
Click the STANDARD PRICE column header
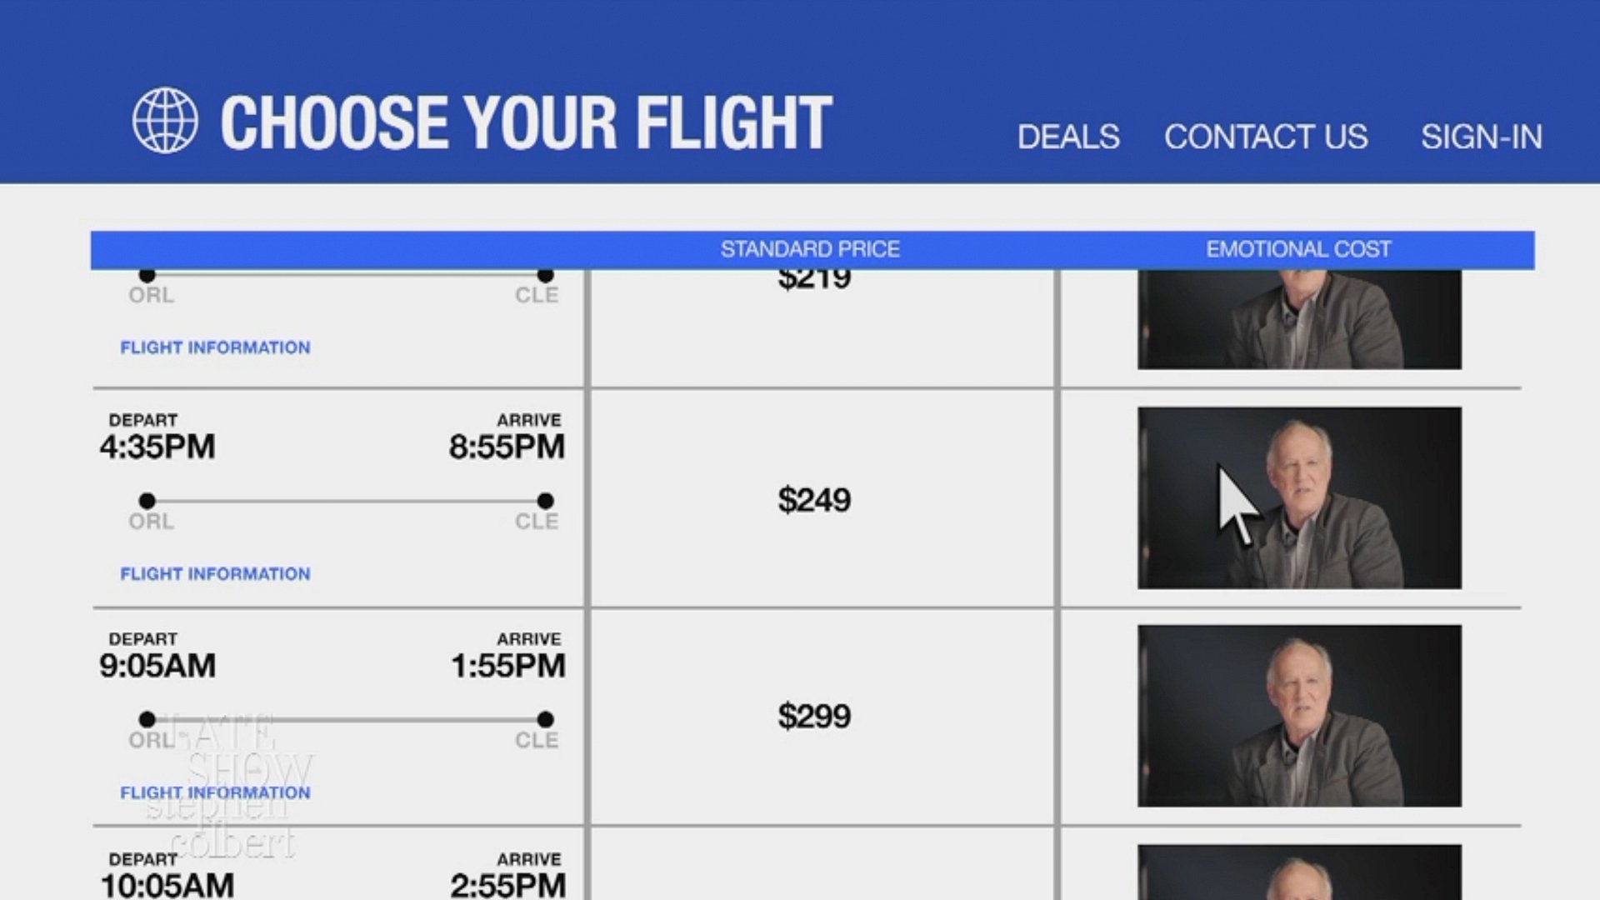(810, 249)
